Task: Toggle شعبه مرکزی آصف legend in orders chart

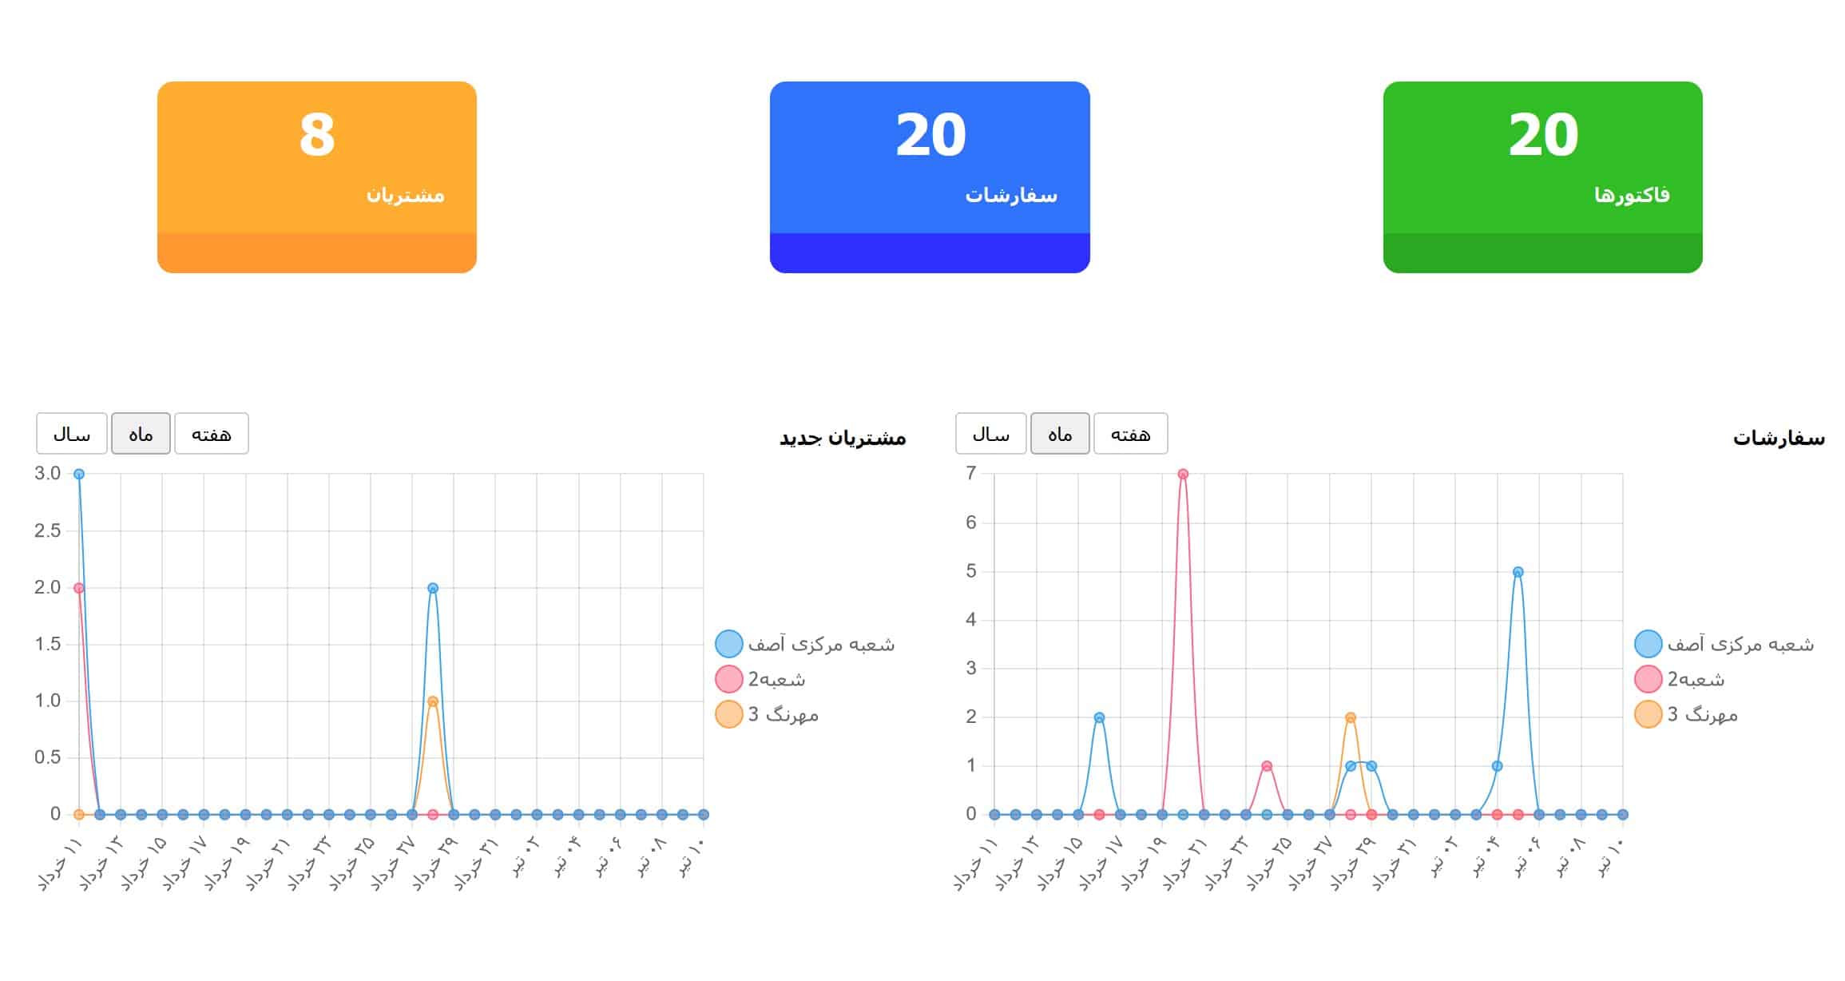Action: 1724,644
